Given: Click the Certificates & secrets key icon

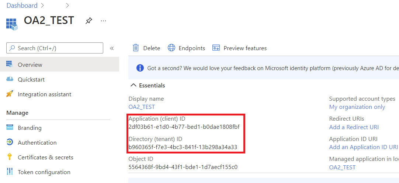Looking at the screenshot, I should pos(10,157).
